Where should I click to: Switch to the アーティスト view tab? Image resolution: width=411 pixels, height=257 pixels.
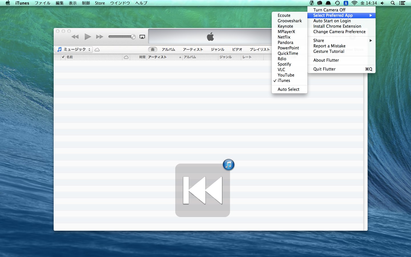(x=193, y=49)
